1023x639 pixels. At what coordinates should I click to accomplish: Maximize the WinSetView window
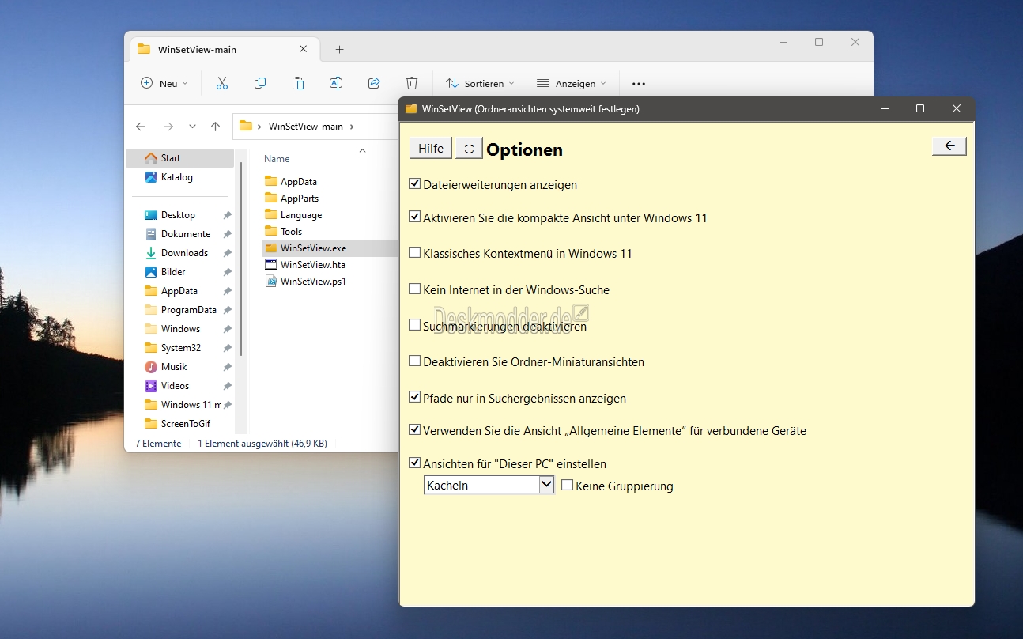coord(920,108)
